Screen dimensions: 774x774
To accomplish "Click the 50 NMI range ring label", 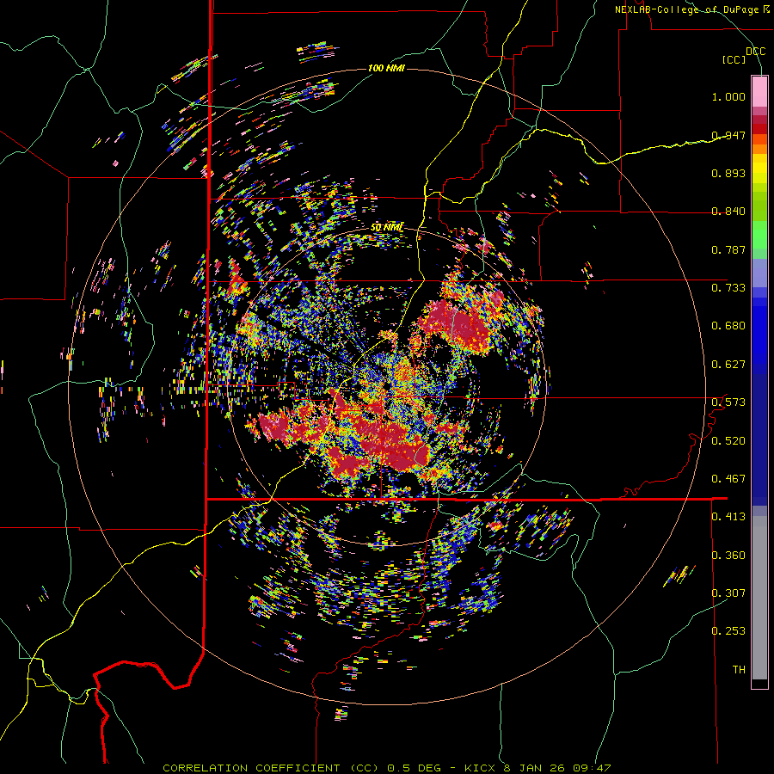I will coord(386,227).
